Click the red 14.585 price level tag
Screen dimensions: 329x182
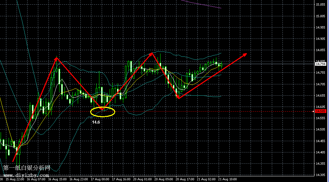point(321,111)
